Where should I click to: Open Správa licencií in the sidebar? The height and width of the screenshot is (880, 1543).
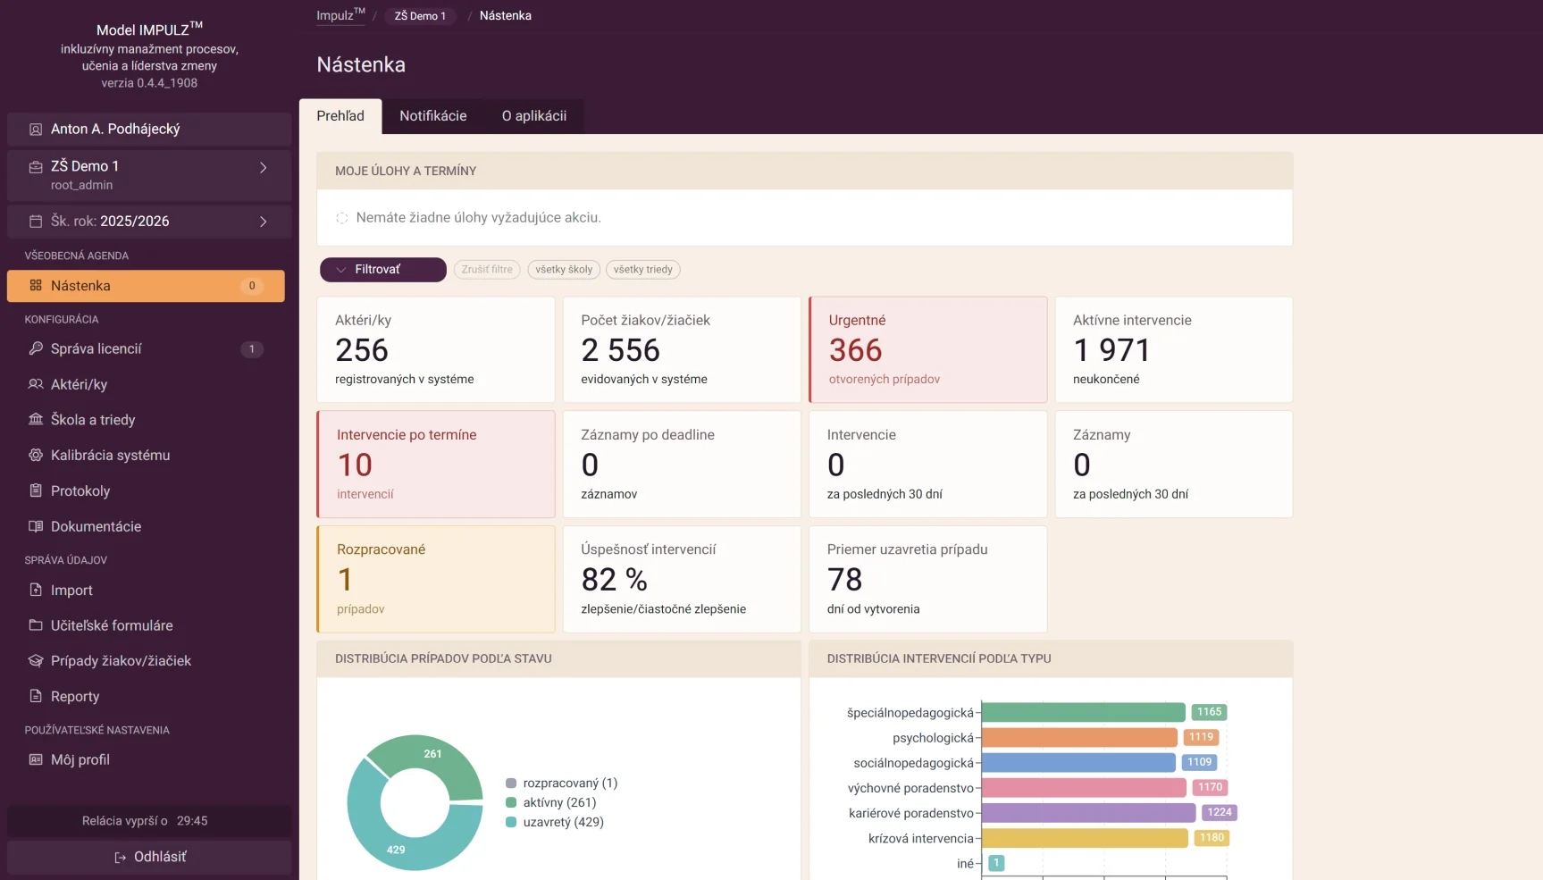(x=146, y=348)
